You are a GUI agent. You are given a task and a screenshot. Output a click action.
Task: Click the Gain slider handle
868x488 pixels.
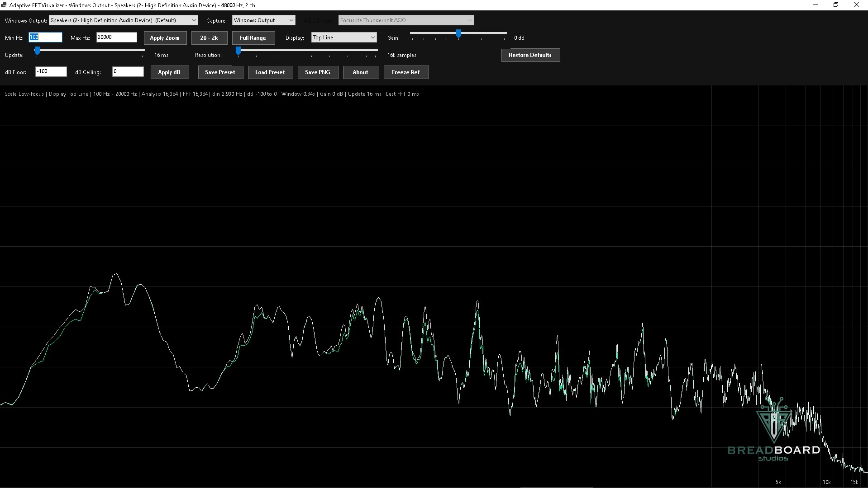pyautogui.click(x=458, y=34)
